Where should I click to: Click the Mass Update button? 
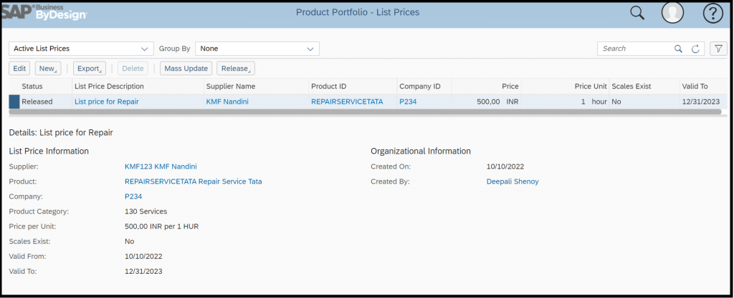[186, 69]
